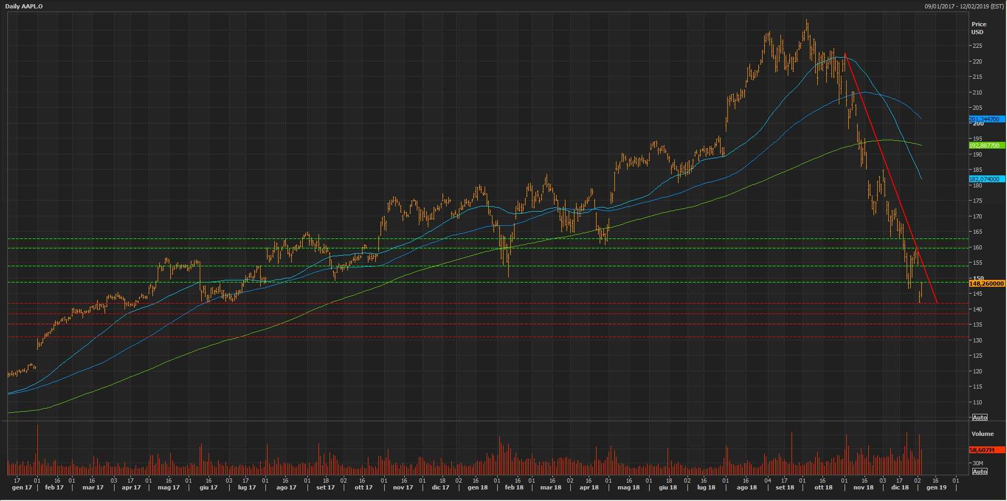Click the dic 17 month label
This screenshot has width=1007, height=501.
[440, 488]
